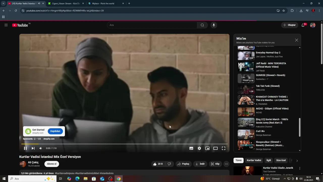323x182 pixels.
Task: Show more filter chips with arrow
Action: (297, 161)
